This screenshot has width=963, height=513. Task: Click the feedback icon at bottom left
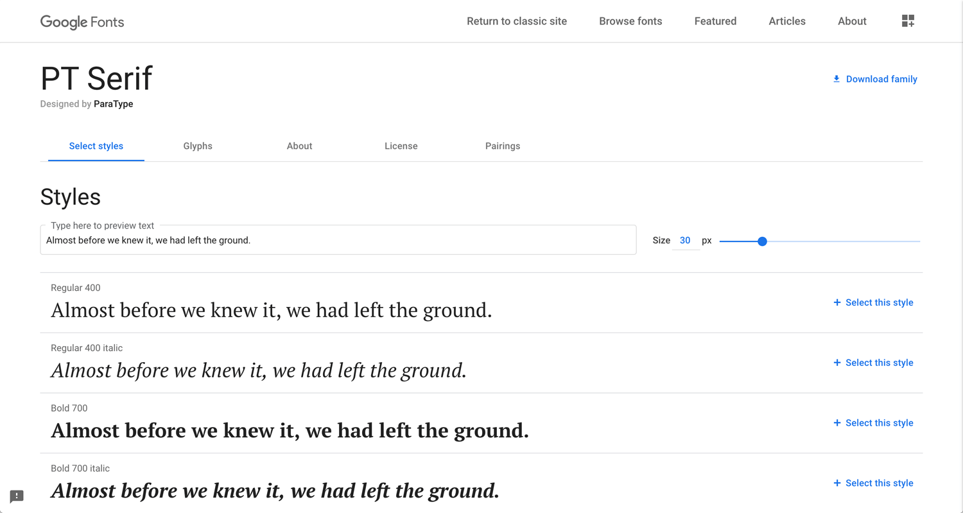[17, 496]
